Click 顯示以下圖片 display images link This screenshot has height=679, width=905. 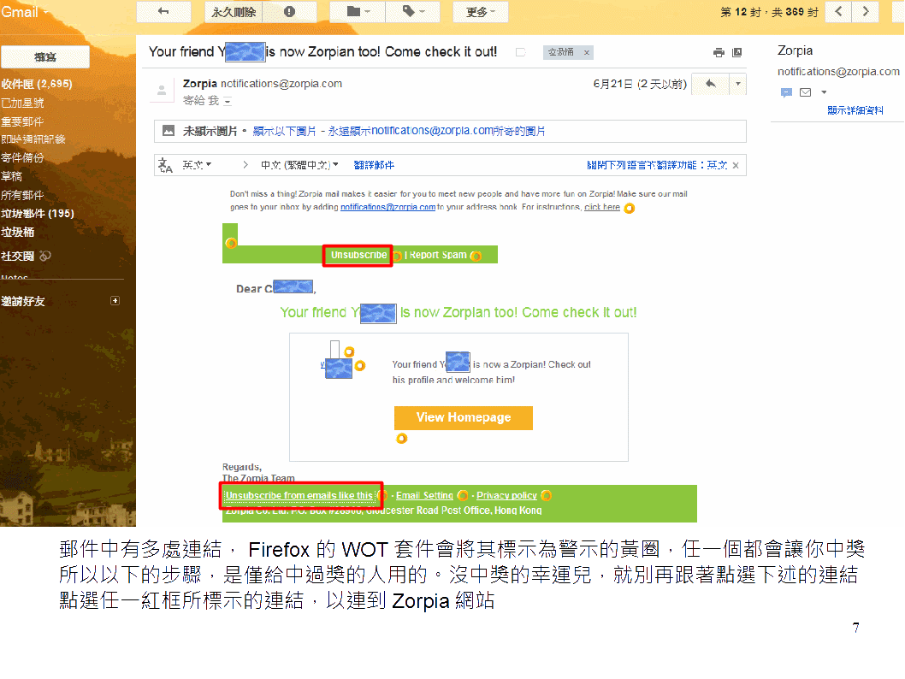[285, 132]
